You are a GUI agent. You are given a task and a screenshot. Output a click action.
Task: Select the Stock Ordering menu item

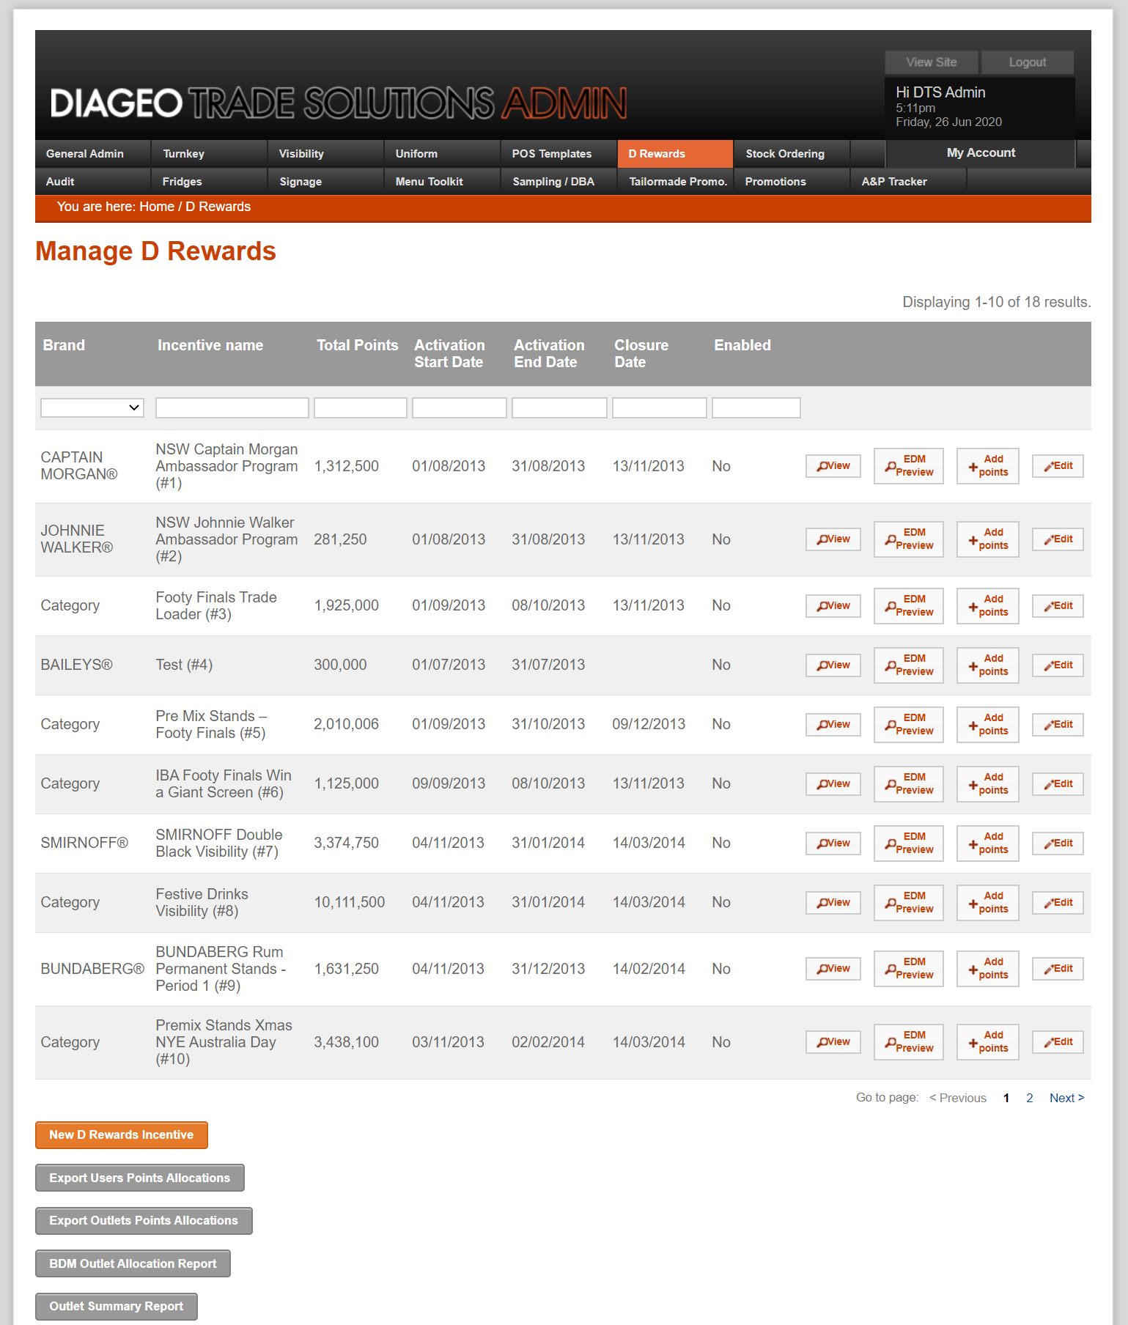pyautogui.click(x=792, y=154)
